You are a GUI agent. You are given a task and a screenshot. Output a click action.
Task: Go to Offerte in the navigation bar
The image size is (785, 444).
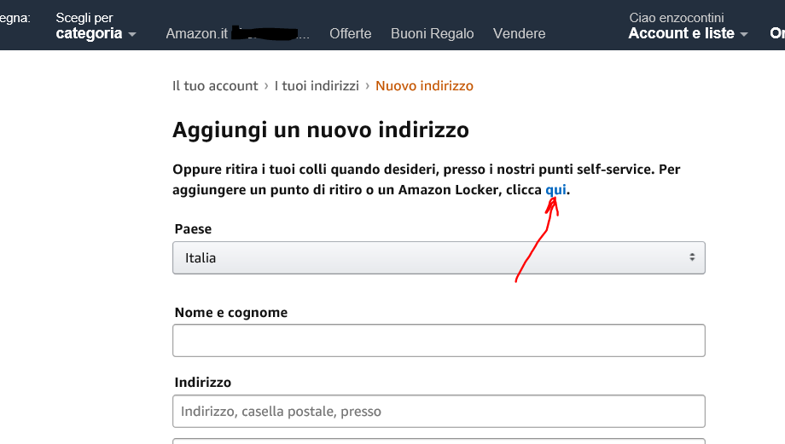point(351,34)
